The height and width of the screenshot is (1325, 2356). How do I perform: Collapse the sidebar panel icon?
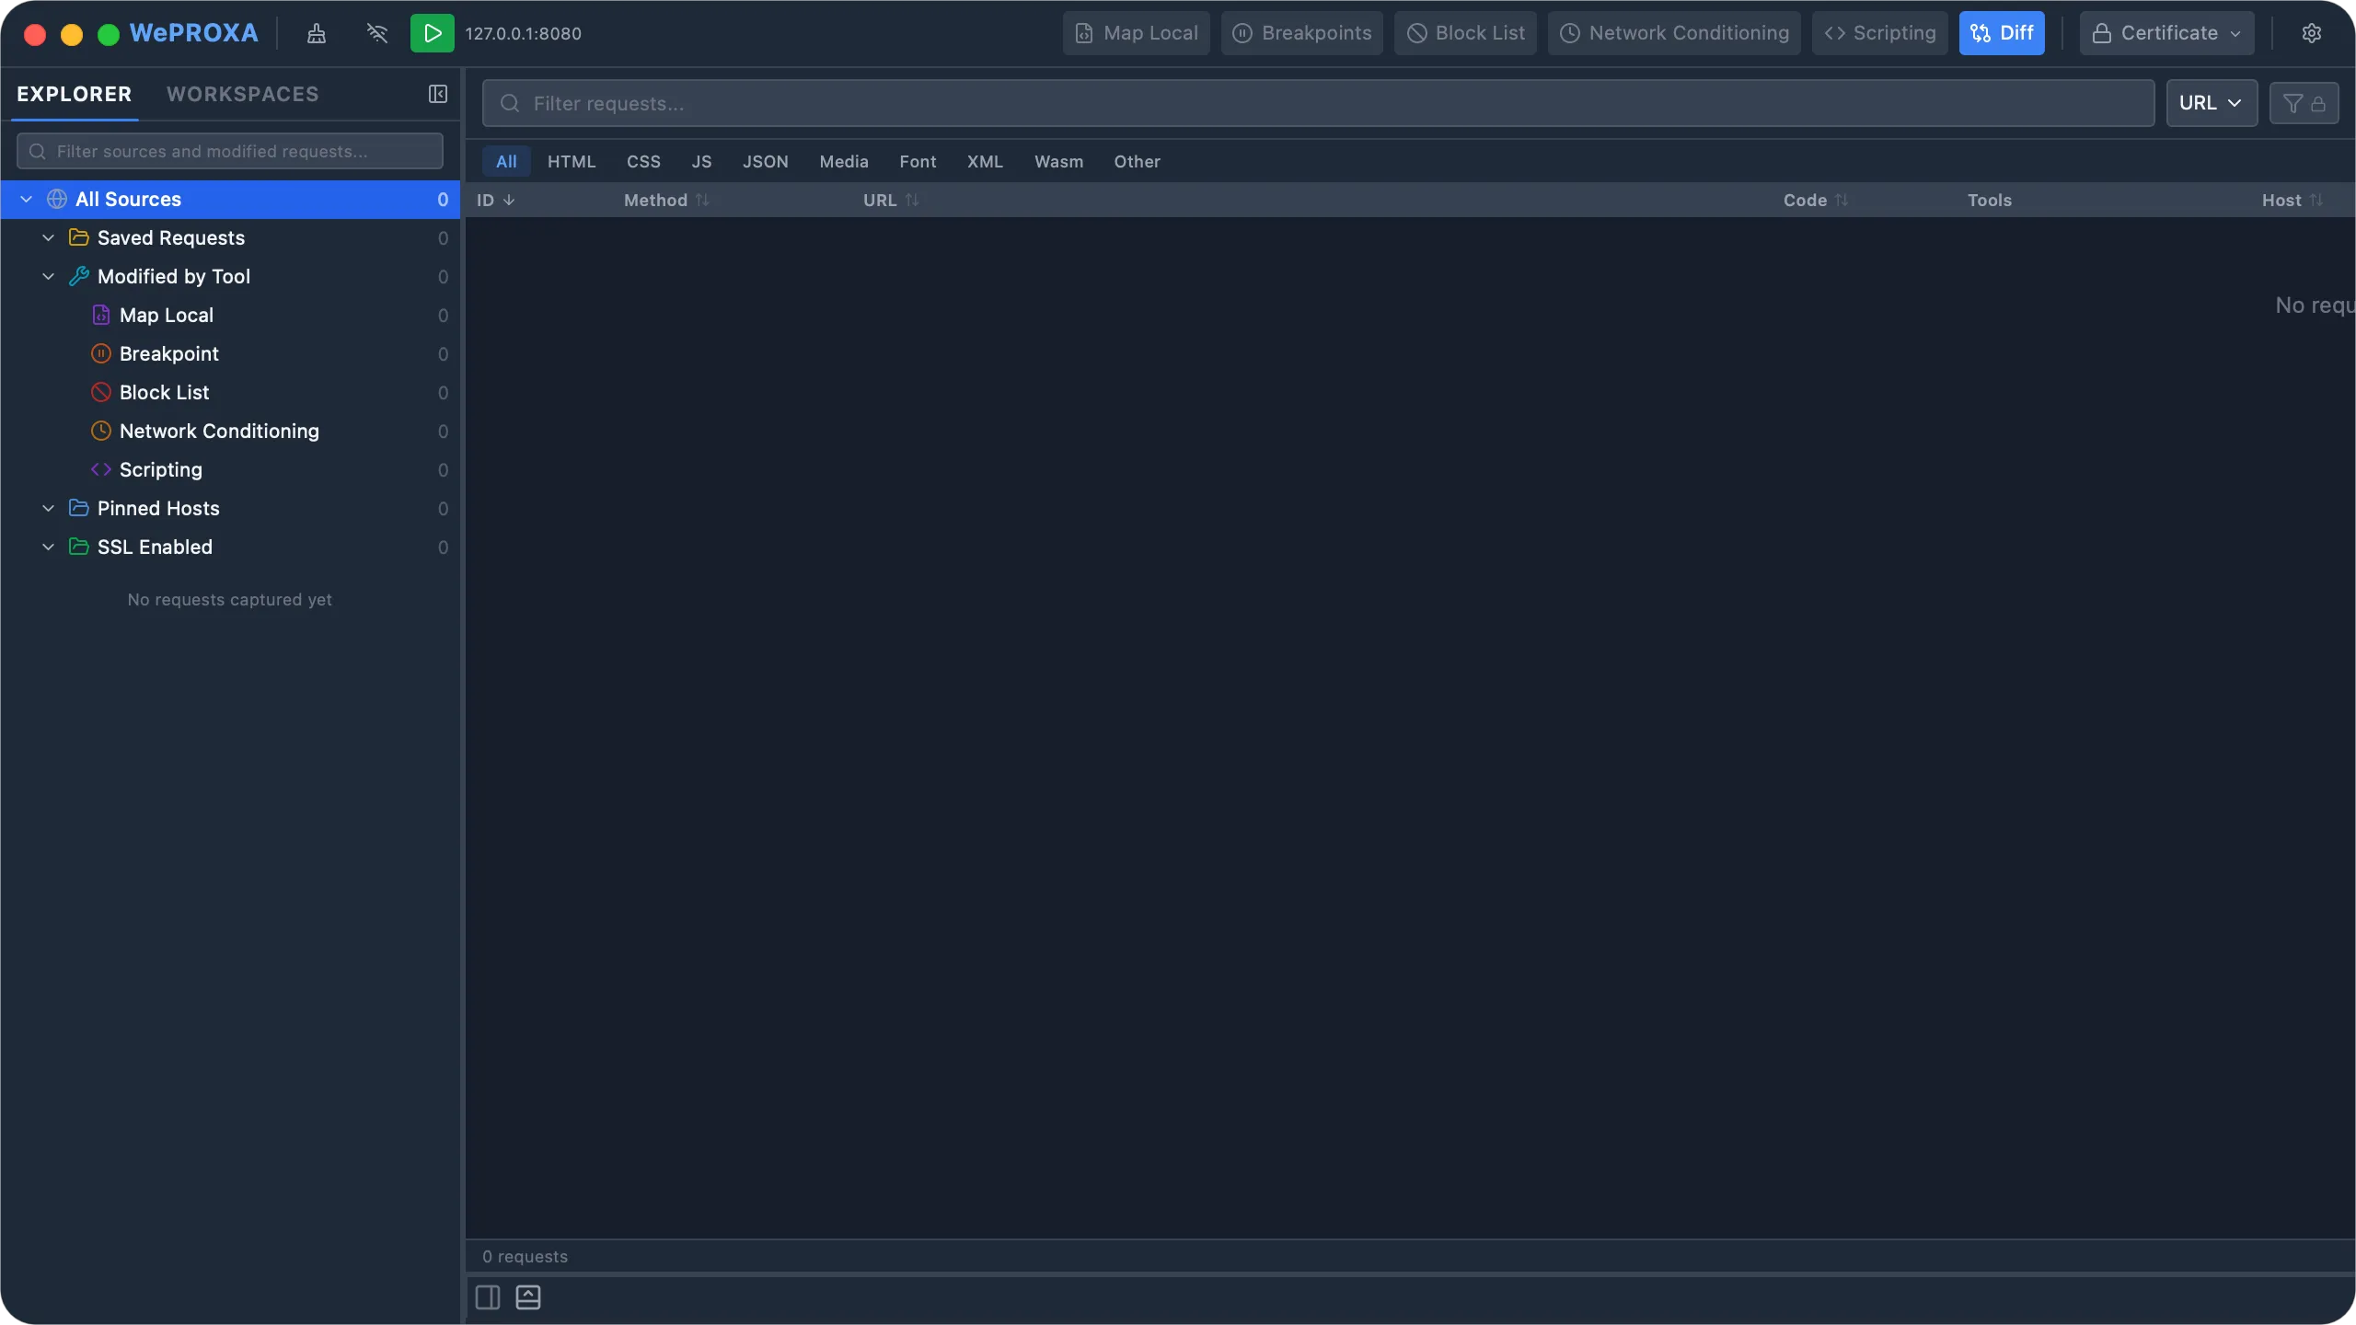pos(438,94)
